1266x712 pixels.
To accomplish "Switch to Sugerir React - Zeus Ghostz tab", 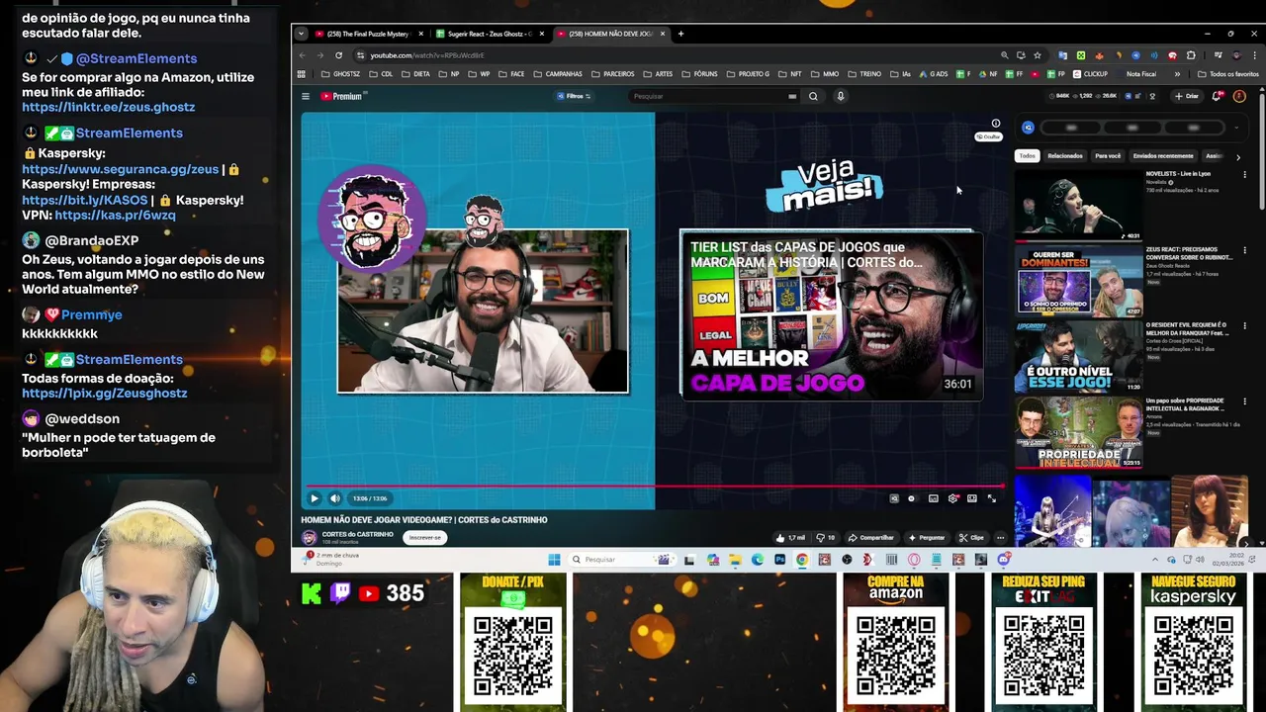I will (x=490, y=34).
